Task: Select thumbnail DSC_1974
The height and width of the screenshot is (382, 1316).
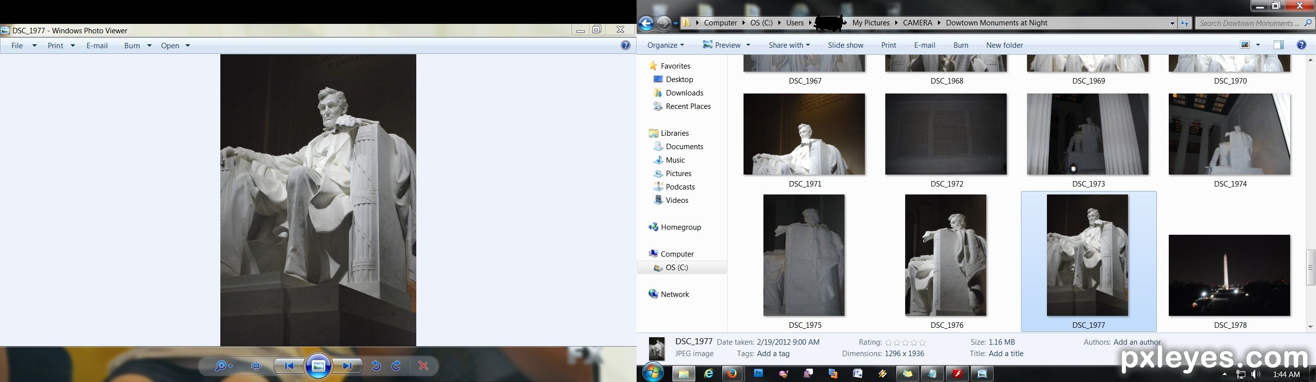Action: pyautogui.click(x=1229, y=134)
